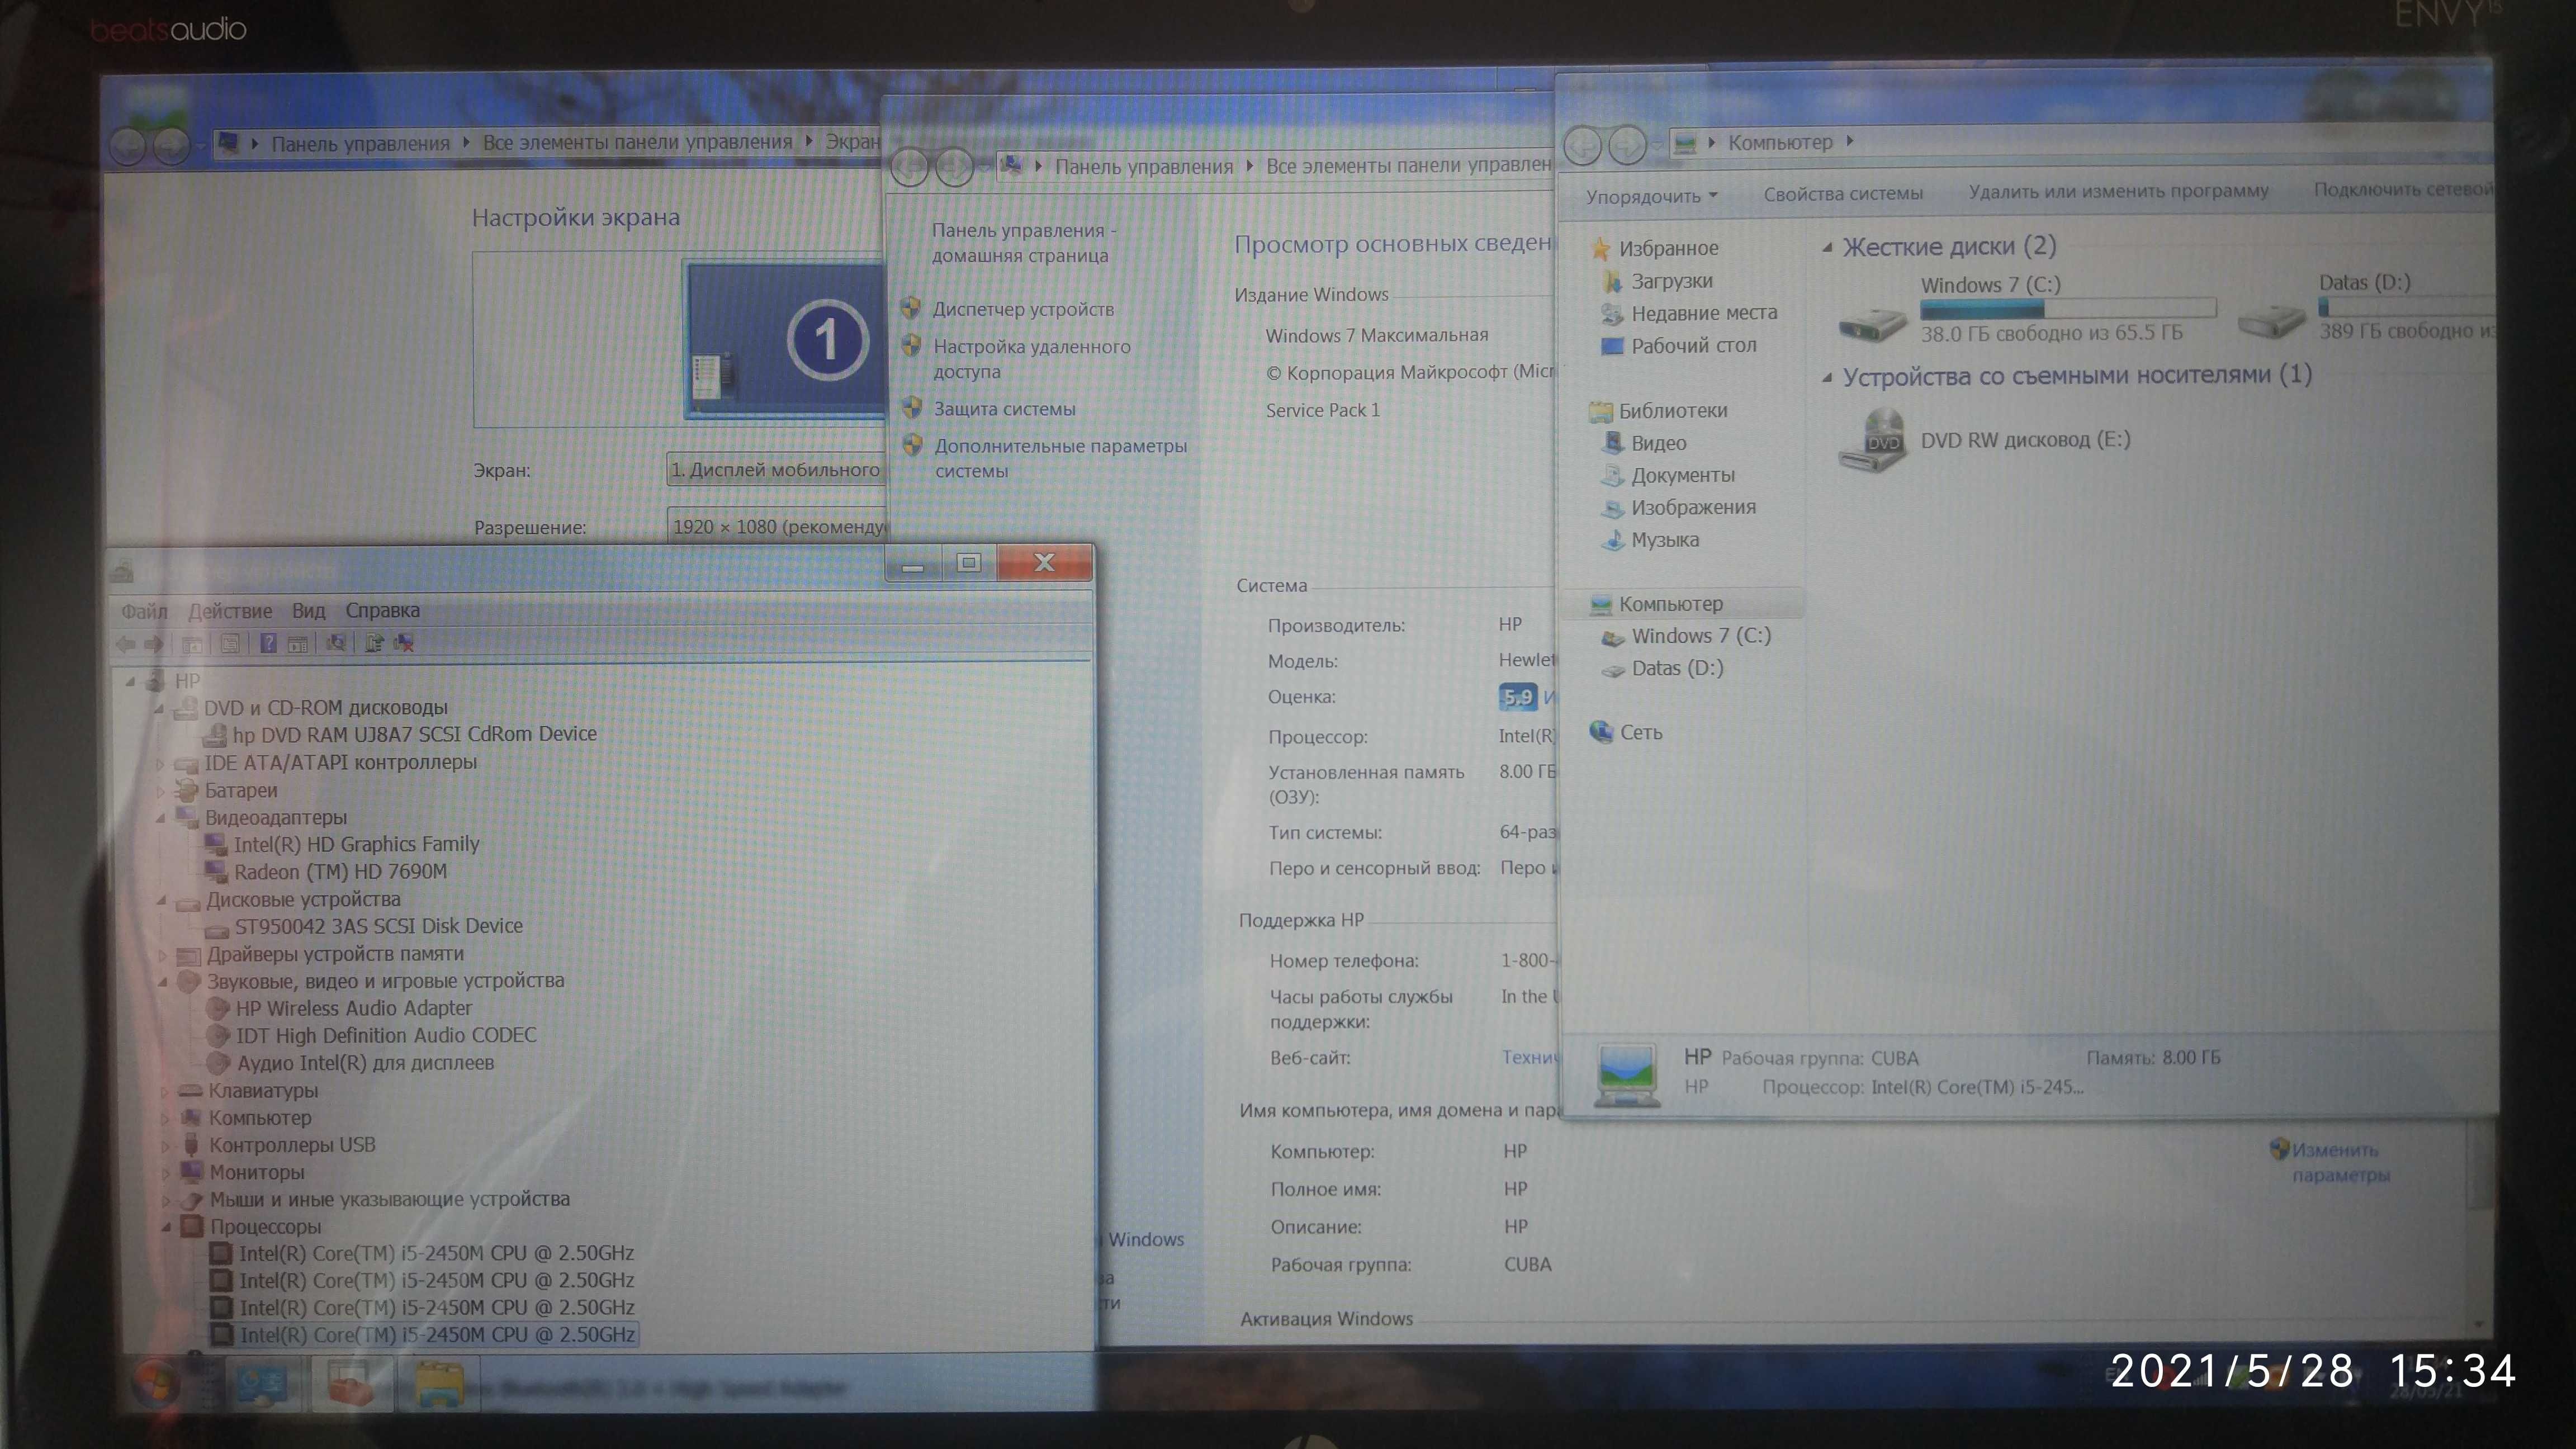
Task: Click Свойства системы in Explorer toolbar
Action: (x=1843, y=193)
